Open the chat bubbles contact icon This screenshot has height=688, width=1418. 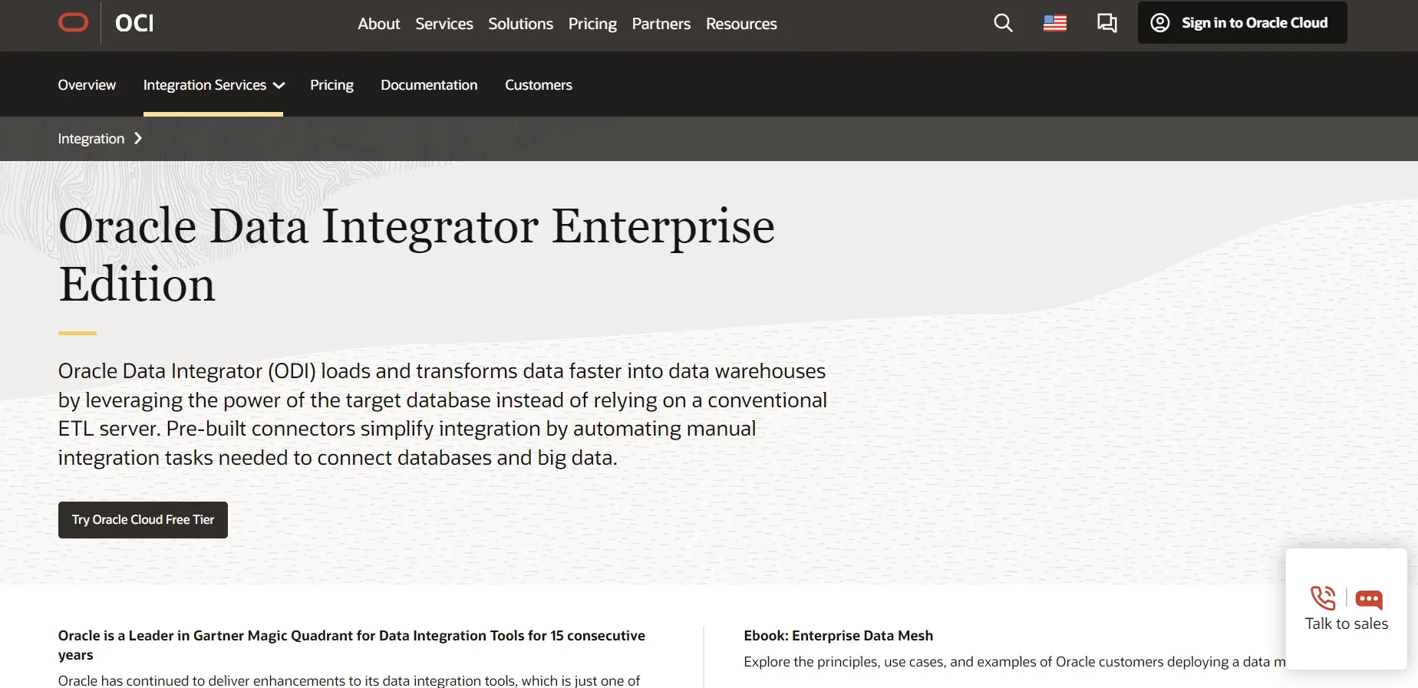pyautogui.click(x=1106, y=23)
